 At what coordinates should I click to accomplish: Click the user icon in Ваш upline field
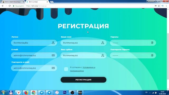103,55
